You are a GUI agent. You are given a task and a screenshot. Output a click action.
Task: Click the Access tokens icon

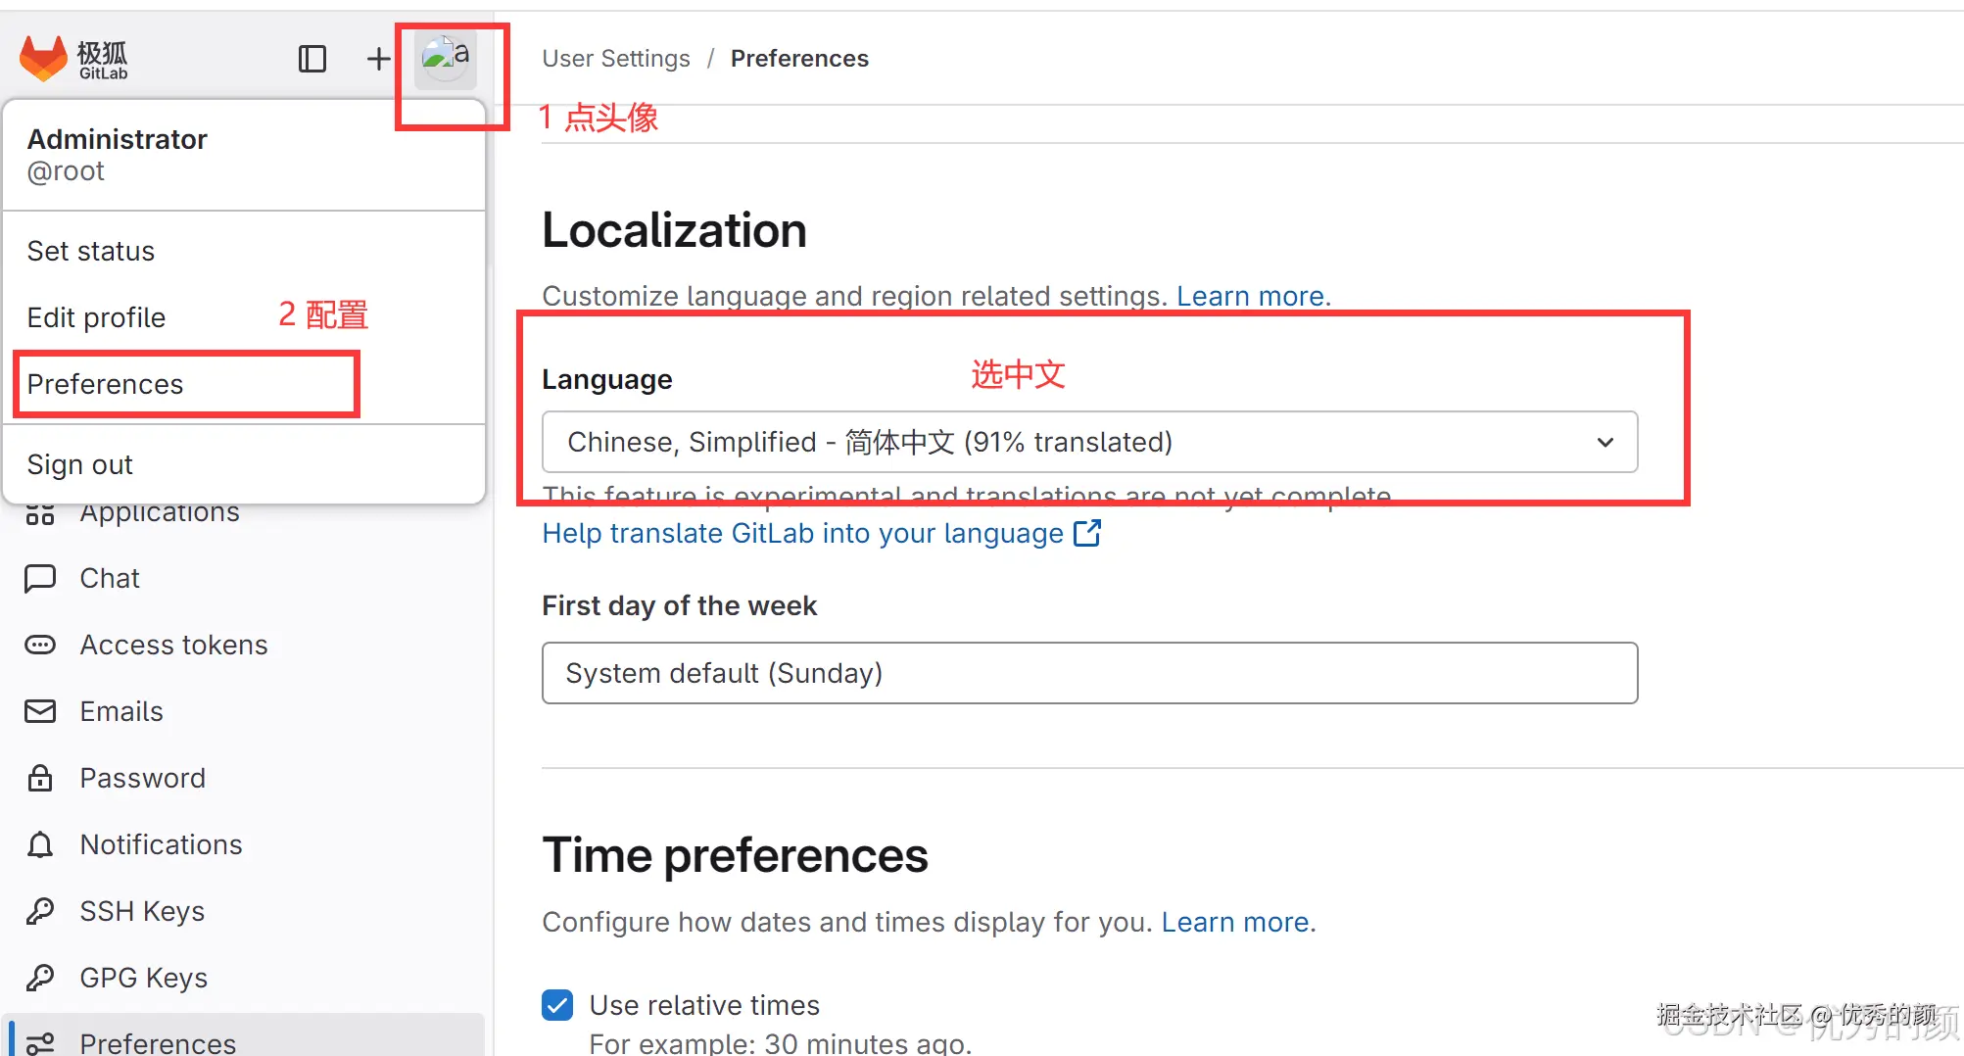pyautogui.click(x=40, y=645)
